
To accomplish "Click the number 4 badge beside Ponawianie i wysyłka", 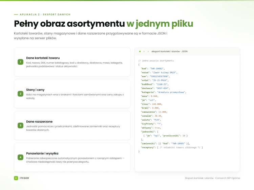I will 20,157.
